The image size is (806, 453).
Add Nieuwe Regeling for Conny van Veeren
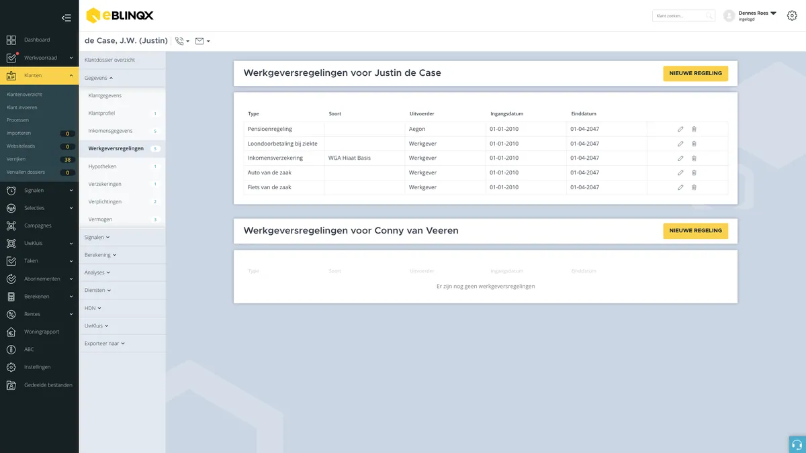click(695, 231)
